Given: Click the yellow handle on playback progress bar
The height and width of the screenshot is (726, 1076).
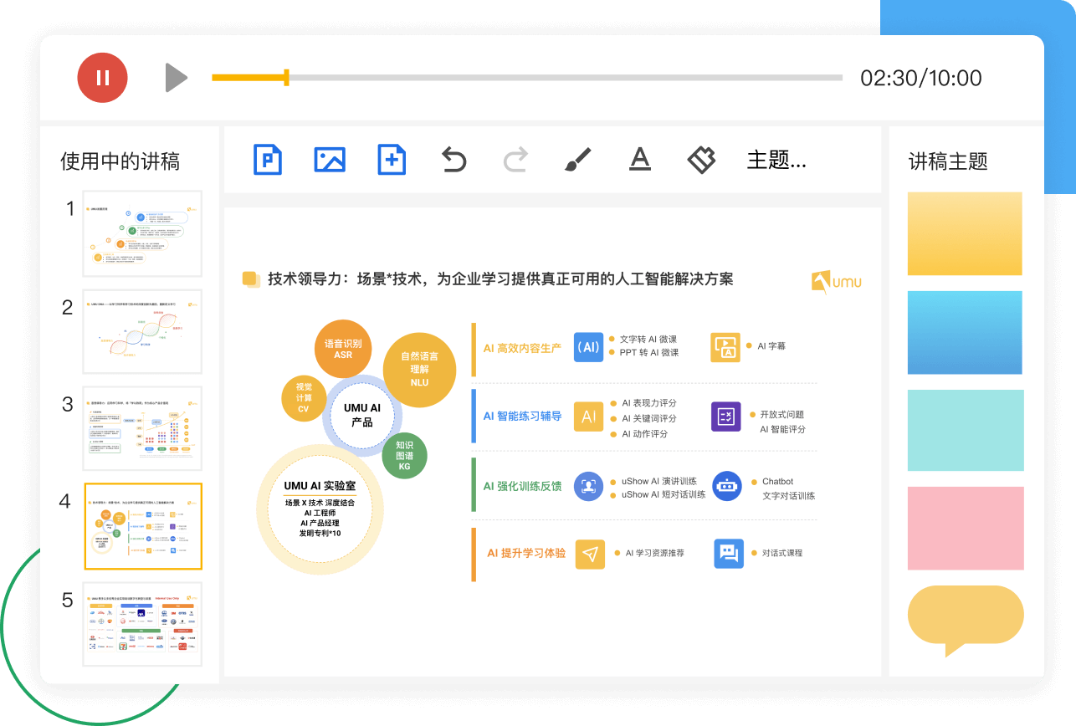Looking at the screenshot, I should 287,78.
